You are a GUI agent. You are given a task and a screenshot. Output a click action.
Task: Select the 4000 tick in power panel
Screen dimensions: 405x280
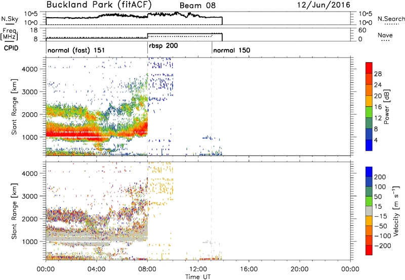[x=30, y=69]
